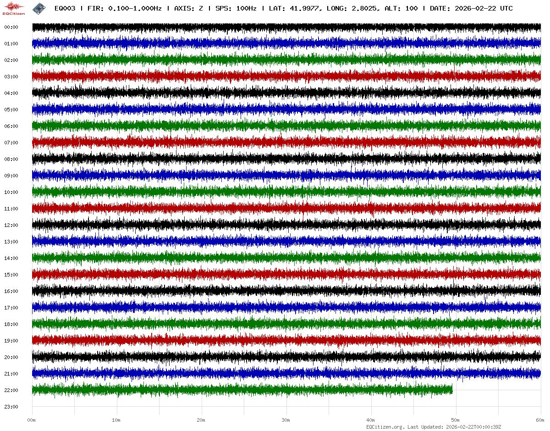The width and height of the screenshot is (550, 431).
Task: Click the 23:00 hour row label
Action: click(x=11, y=407)
